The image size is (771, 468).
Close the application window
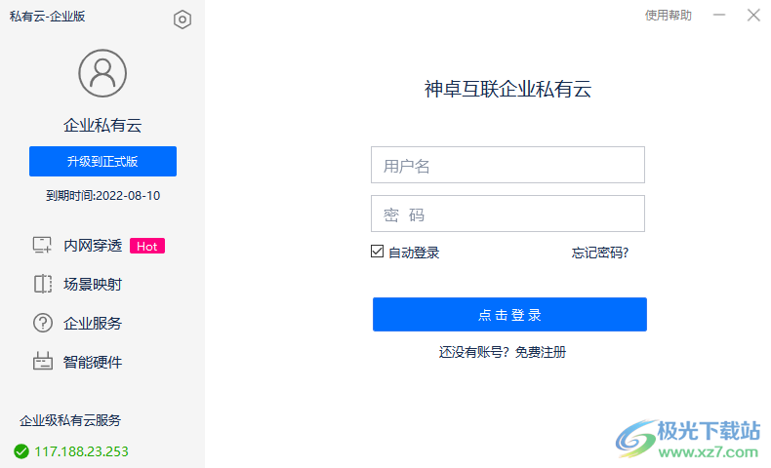pyautogui.click(x=753, y=16)
